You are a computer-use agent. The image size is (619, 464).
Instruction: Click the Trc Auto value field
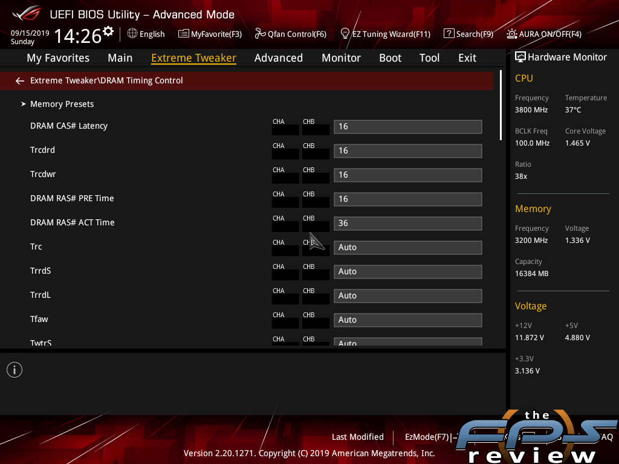coord(408,247)
